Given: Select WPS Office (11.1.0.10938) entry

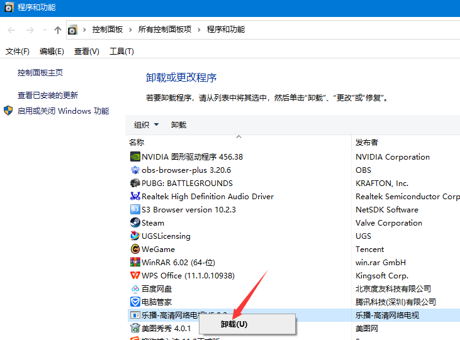Looking at the screenshot, I should coord(188,276).
